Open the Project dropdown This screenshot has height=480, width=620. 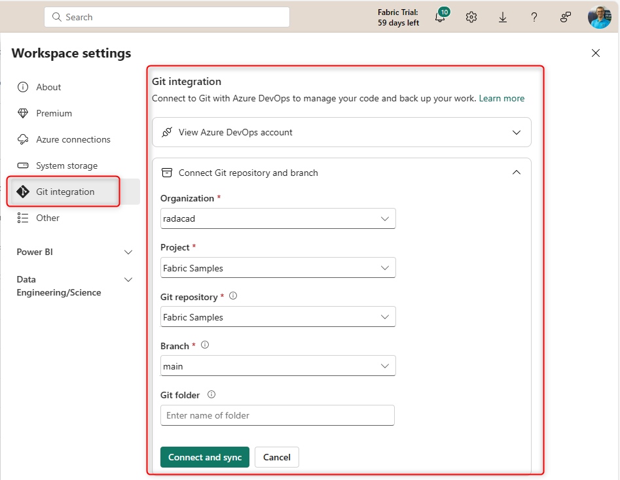coord(278,268)
